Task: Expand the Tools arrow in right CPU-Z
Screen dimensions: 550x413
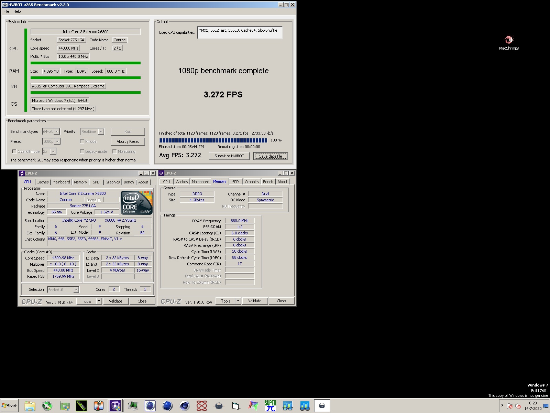Action: click(238, 301)
